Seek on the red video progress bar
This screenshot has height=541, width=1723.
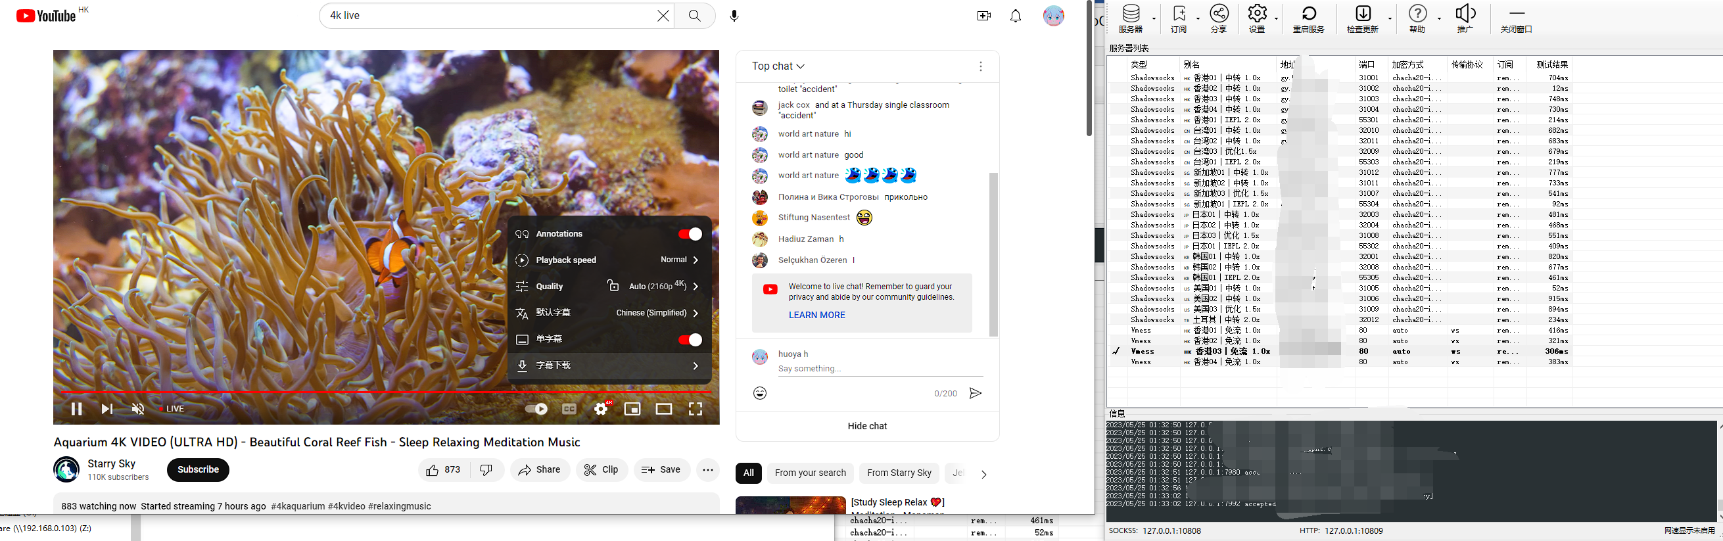[x=387, y=392]
